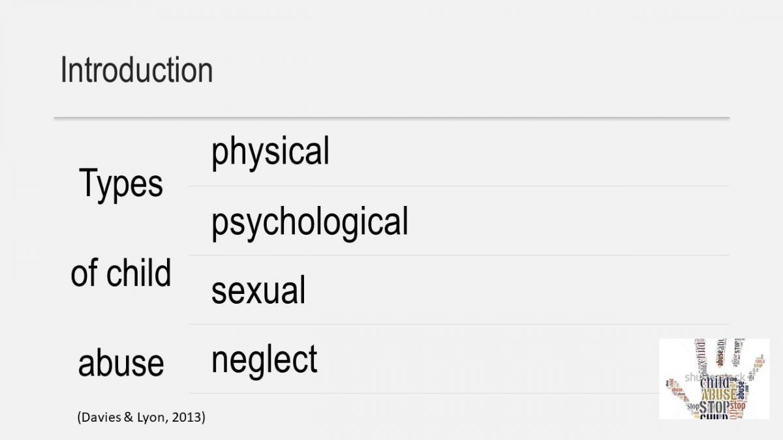Image resolution: width=783 pixels, height=440 pixels.
Task: Click the "neglect" list entry
Action: (264, 359)
